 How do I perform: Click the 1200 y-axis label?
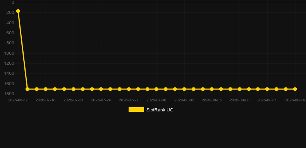click(x=9, y=63)
